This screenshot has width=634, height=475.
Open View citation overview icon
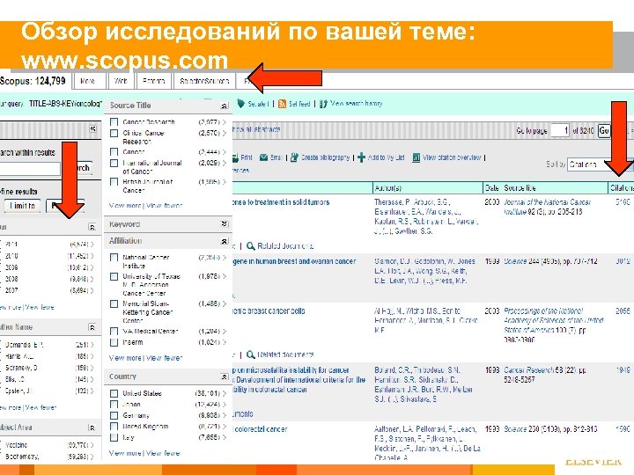416,157
